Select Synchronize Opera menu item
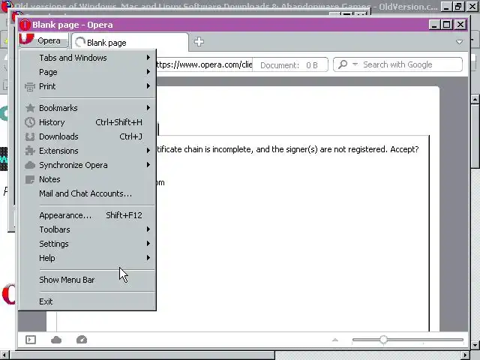 [87, 165]
